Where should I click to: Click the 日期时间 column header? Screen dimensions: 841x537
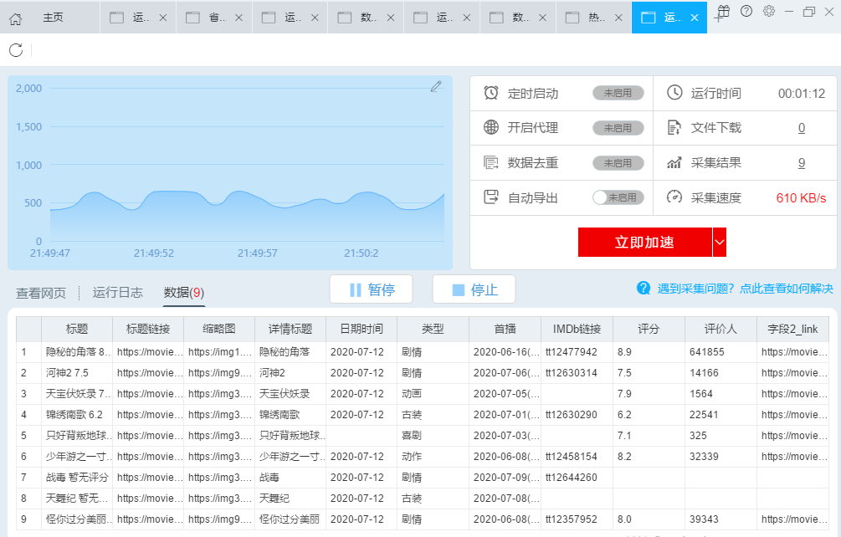362,329
